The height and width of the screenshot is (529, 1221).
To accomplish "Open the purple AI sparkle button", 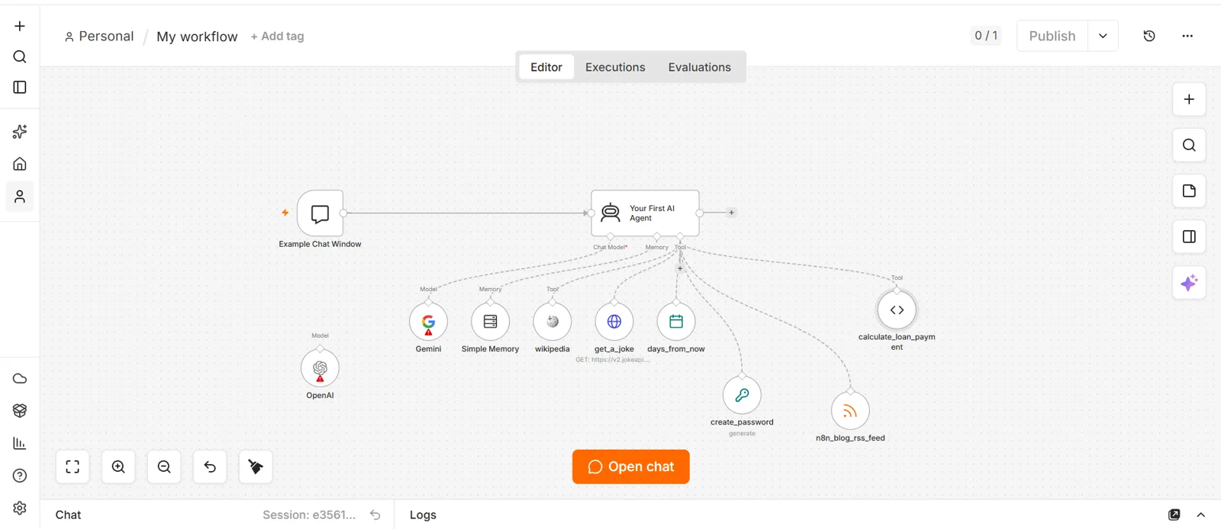I will (x=1189, y=284).
